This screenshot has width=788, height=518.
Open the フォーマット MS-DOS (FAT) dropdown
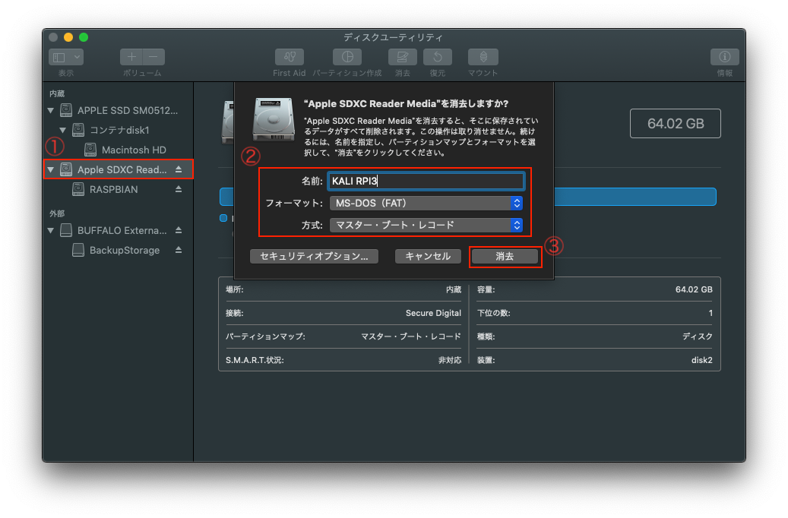[426, 203]
